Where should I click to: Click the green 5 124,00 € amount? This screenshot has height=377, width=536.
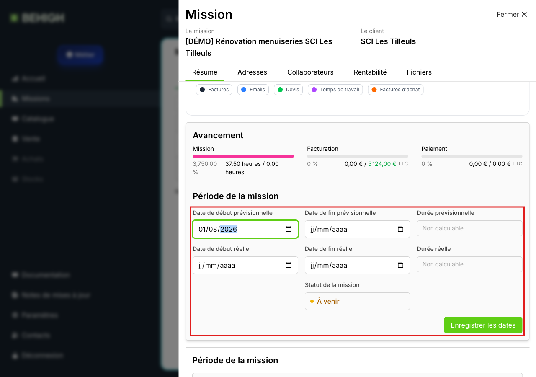coord(382,164)
